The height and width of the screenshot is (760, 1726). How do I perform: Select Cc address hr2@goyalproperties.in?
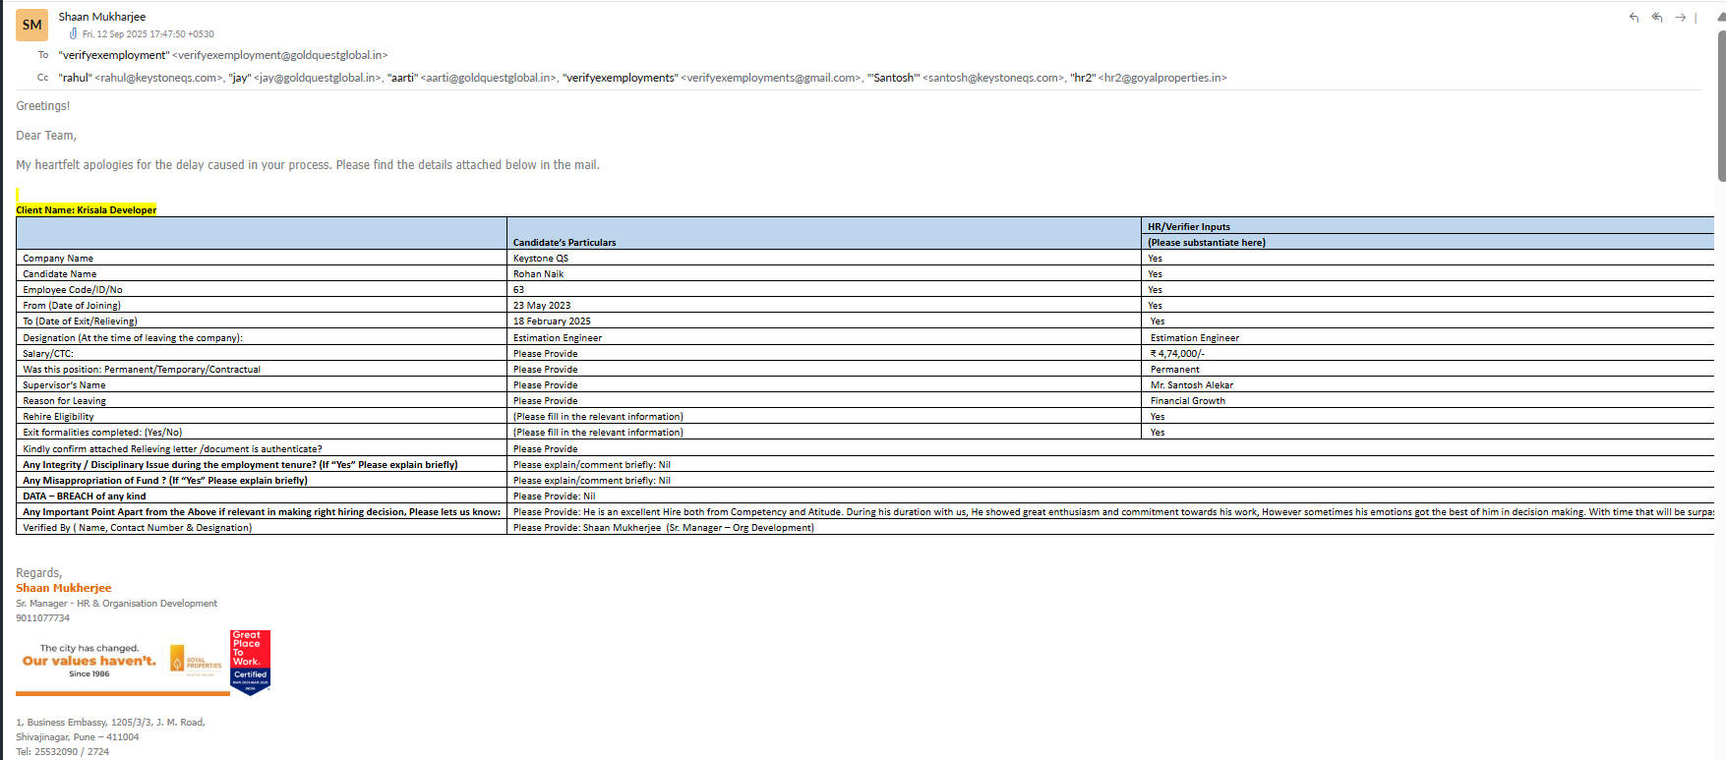1149,78
